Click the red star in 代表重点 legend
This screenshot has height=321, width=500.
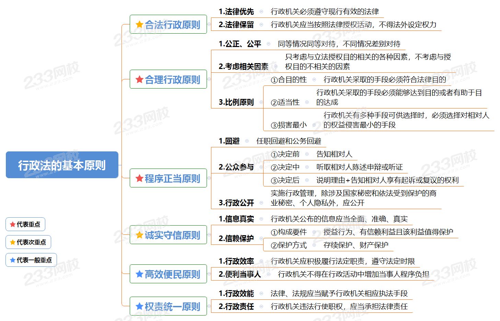pos(13,225)
